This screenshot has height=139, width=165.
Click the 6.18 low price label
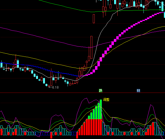(55, 87)
